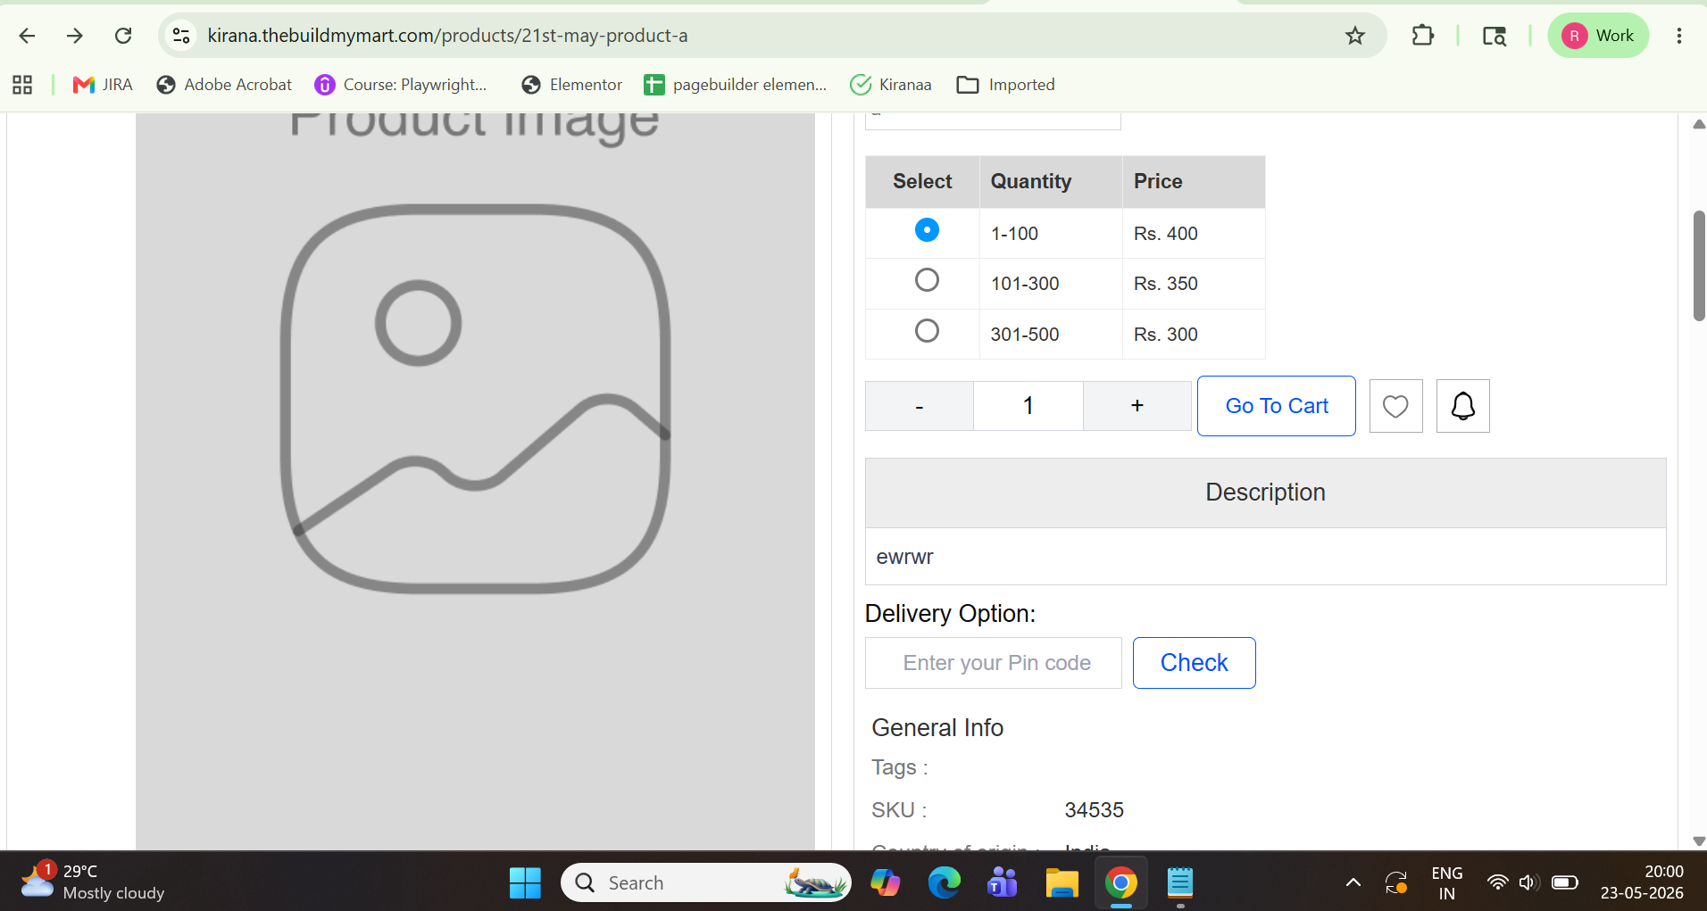Reload the current page
Screen dimensions: 1707x911
(x=123, y=36)
